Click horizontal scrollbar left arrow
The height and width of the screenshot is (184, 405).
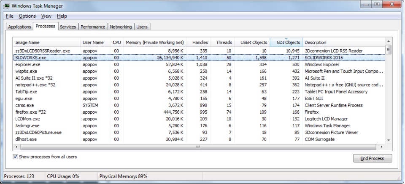click(16, 147)
